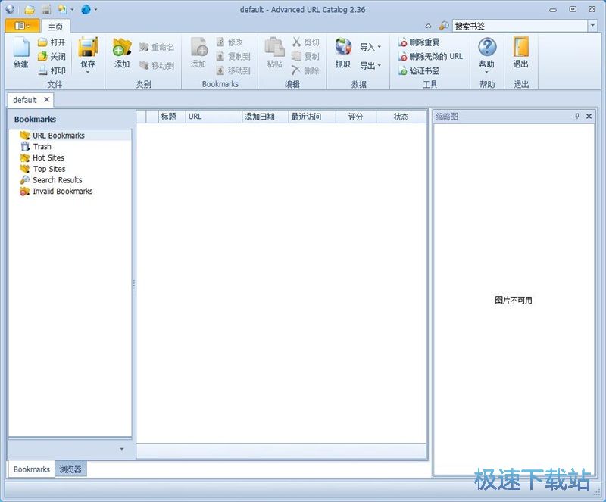This screenshot has width=606, height=502.
Task: Open the orange application menu button
Action: click(x=23, y=26)
